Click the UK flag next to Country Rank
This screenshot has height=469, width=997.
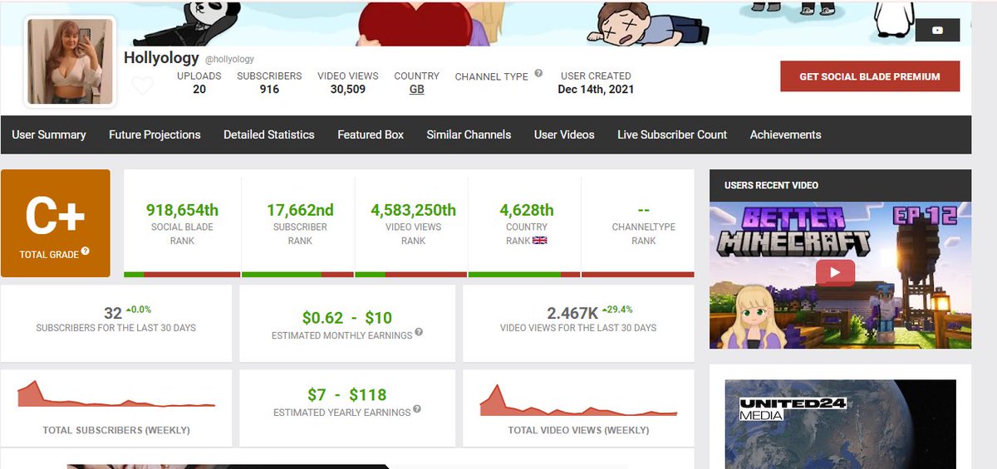point(540,241)
